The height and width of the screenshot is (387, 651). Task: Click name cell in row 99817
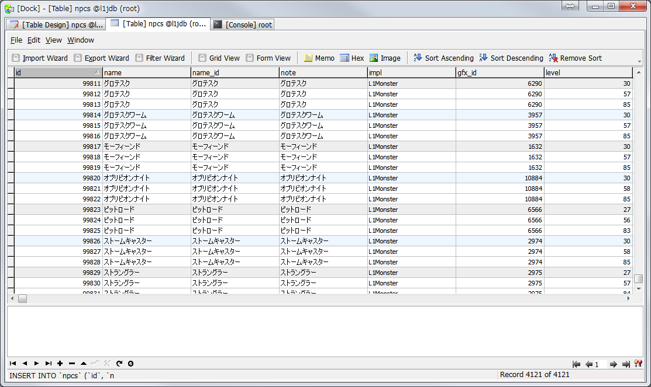147,147
